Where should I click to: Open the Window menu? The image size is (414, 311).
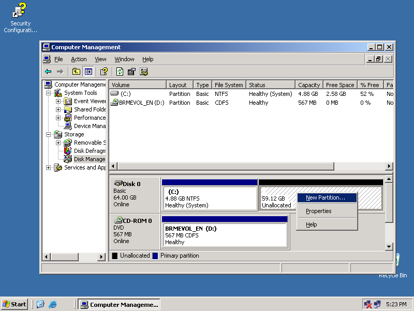pos(124,59)
